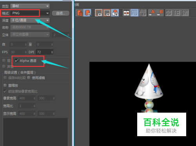This screenshot has width=196, height=146.
Task: Click the 像素宽高 width field showing 400
Action: [27, 98]
